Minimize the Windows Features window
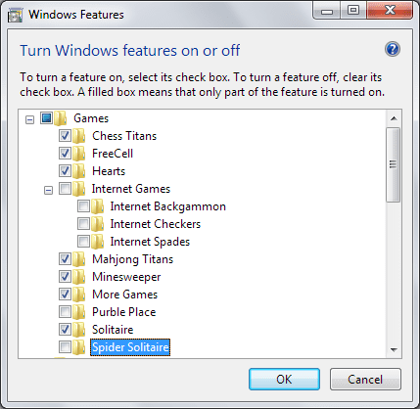 (x=327, y=11)
